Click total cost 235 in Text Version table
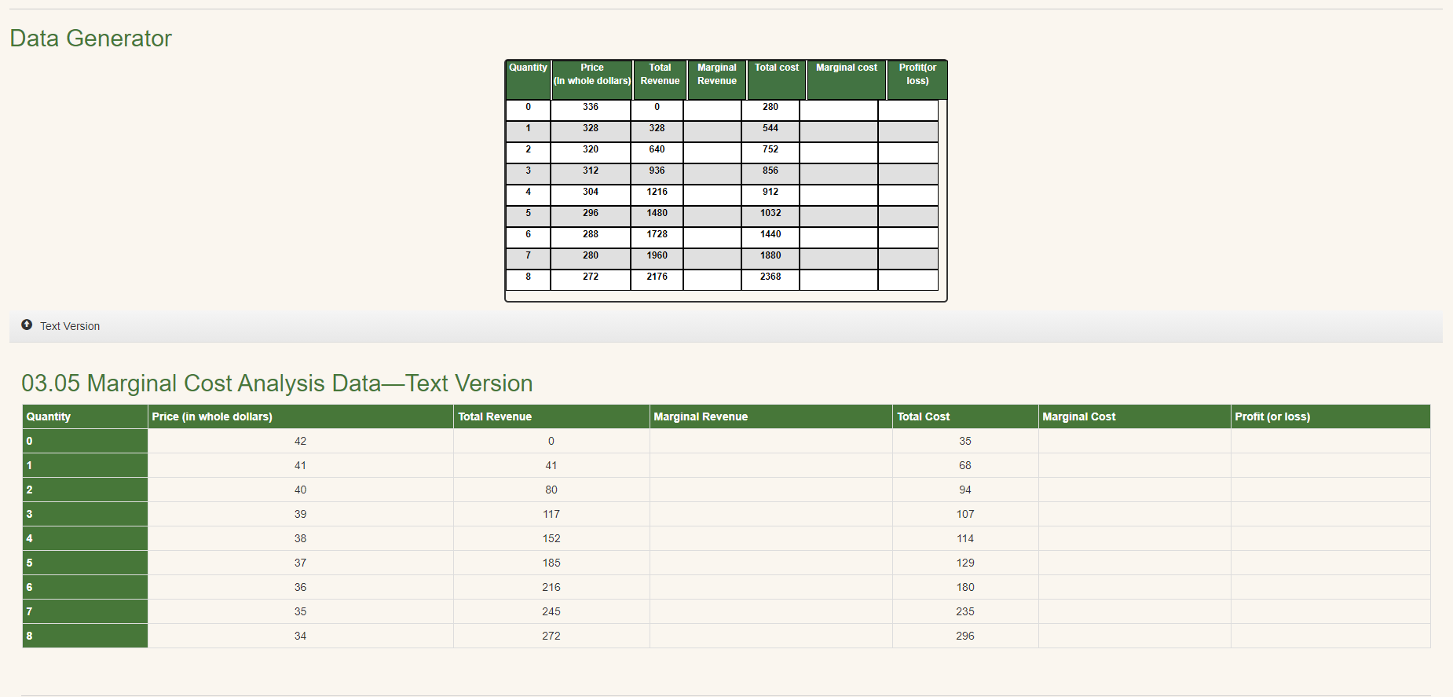The width and height of the screenshot is (1453, 697). pos(965,611)
